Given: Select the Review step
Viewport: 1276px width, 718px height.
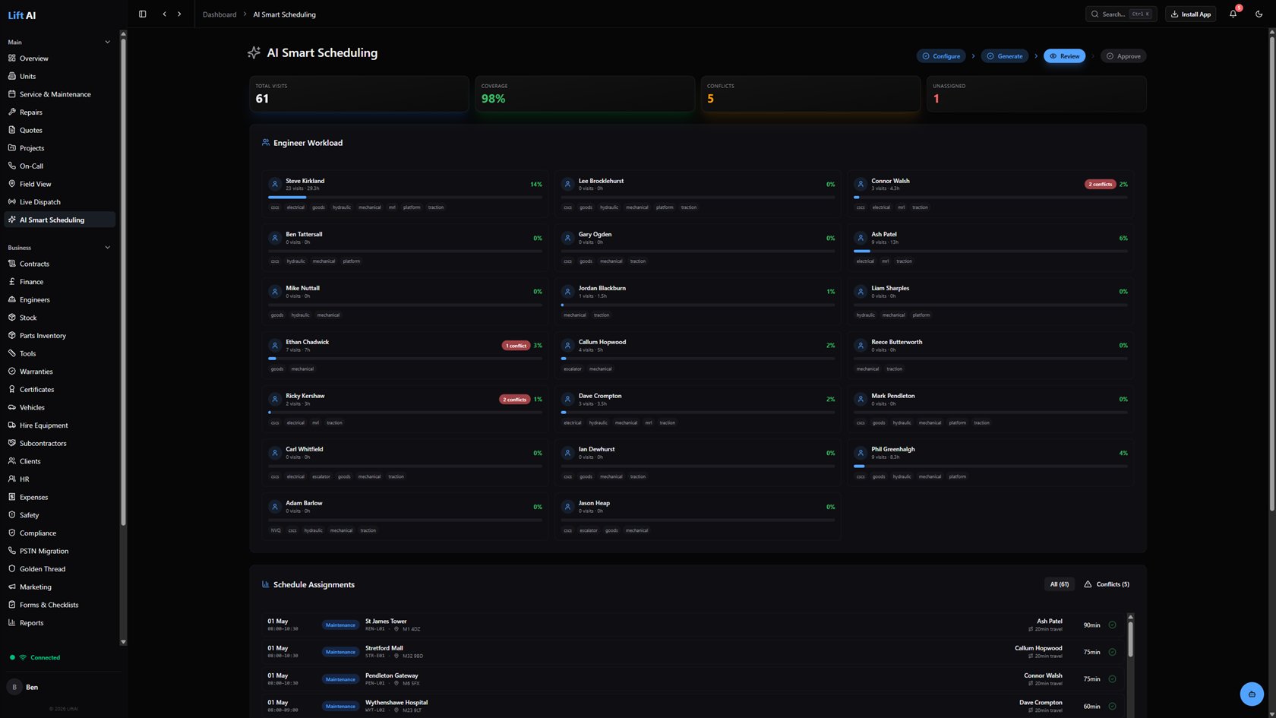Looking at the screenshot, I should (1064, 56).
